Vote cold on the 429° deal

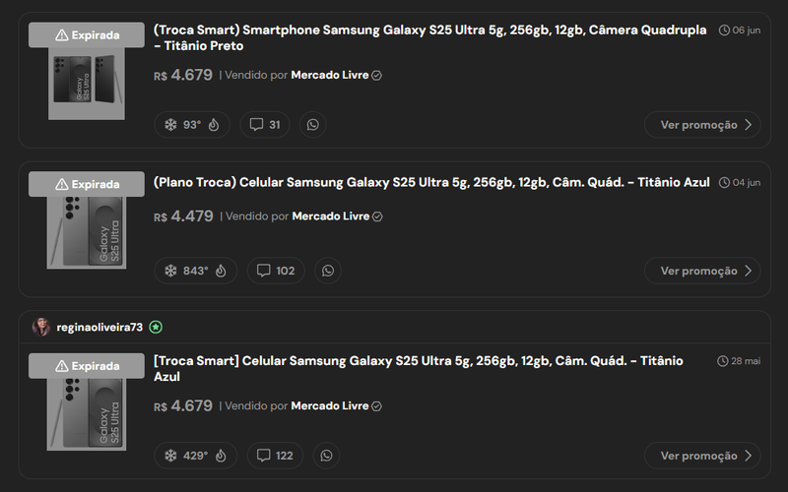click(x=170, y=456)
